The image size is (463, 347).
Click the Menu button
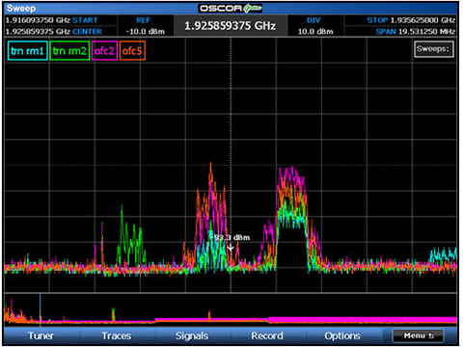(419, 335)
